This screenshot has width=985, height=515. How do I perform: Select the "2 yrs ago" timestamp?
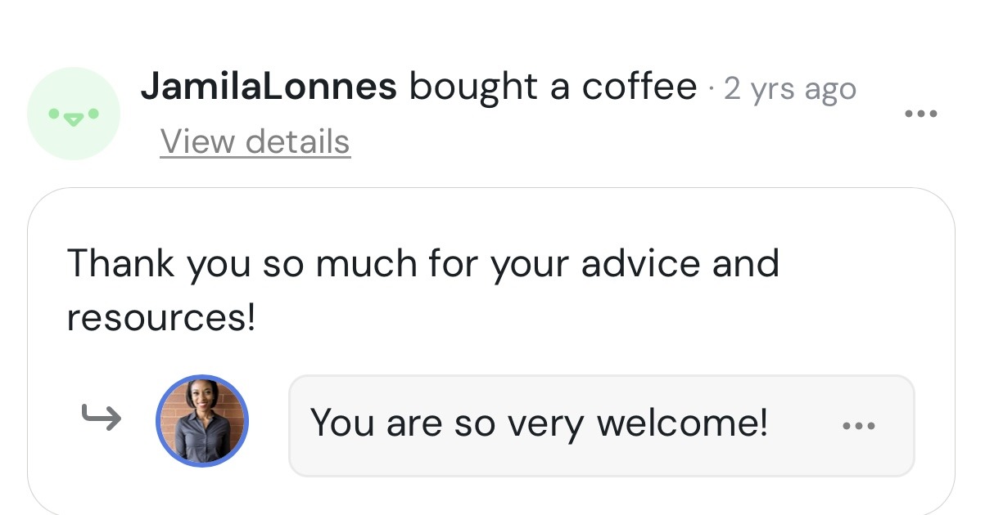pos(790,88)
